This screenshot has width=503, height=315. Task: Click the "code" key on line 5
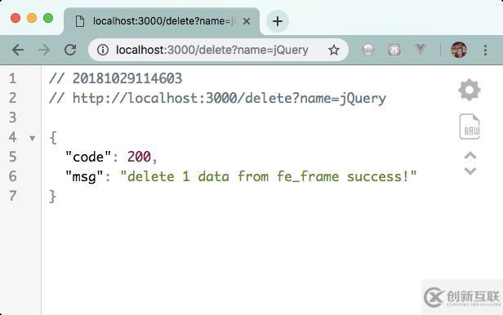[88, 157]
